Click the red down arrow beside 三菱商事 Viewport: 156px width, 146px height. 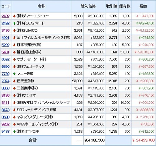tap(14, 88)
